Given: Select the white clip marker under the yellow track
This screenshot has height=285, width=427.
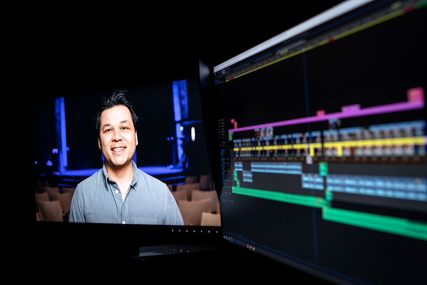Looking at the screenshot, I should 309,159.
